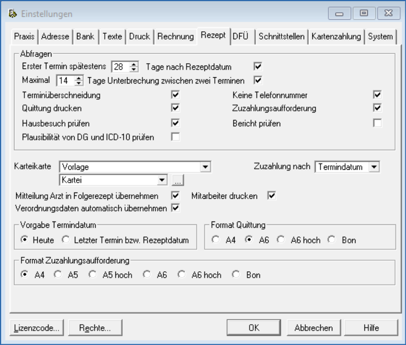Click the Abbrechen button
406x345 pixels.
coord(313,328)
